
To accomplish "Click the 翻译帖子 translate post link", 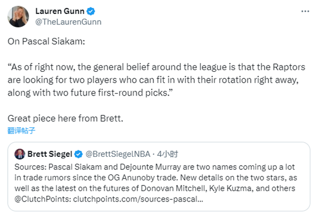I will [22, 130].
